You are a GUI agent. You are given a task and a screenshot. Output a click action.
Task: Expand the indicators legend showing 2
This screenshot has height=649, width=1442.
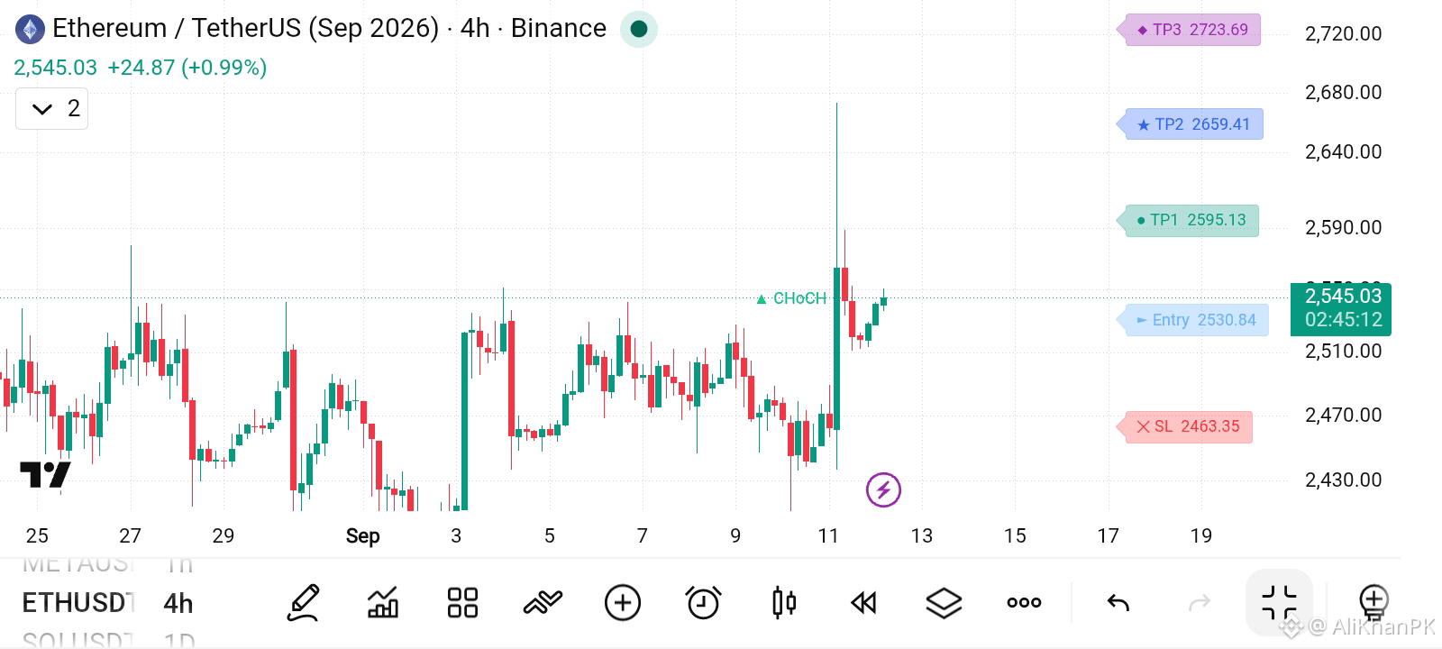(52, 109)
